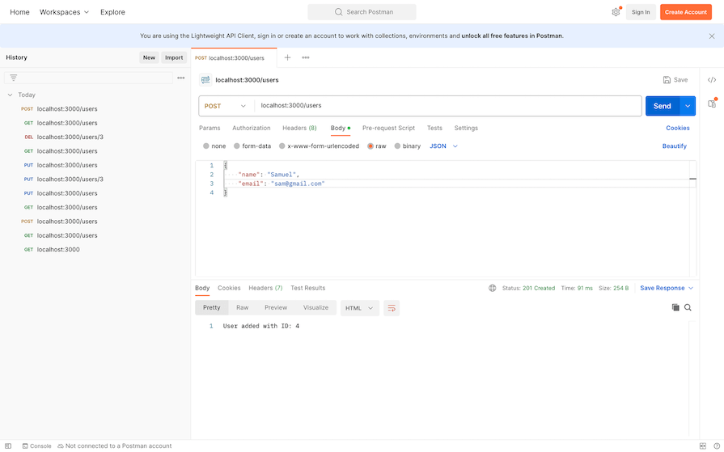
Task: Click the code snippet icon
Action: pos(712,80)
